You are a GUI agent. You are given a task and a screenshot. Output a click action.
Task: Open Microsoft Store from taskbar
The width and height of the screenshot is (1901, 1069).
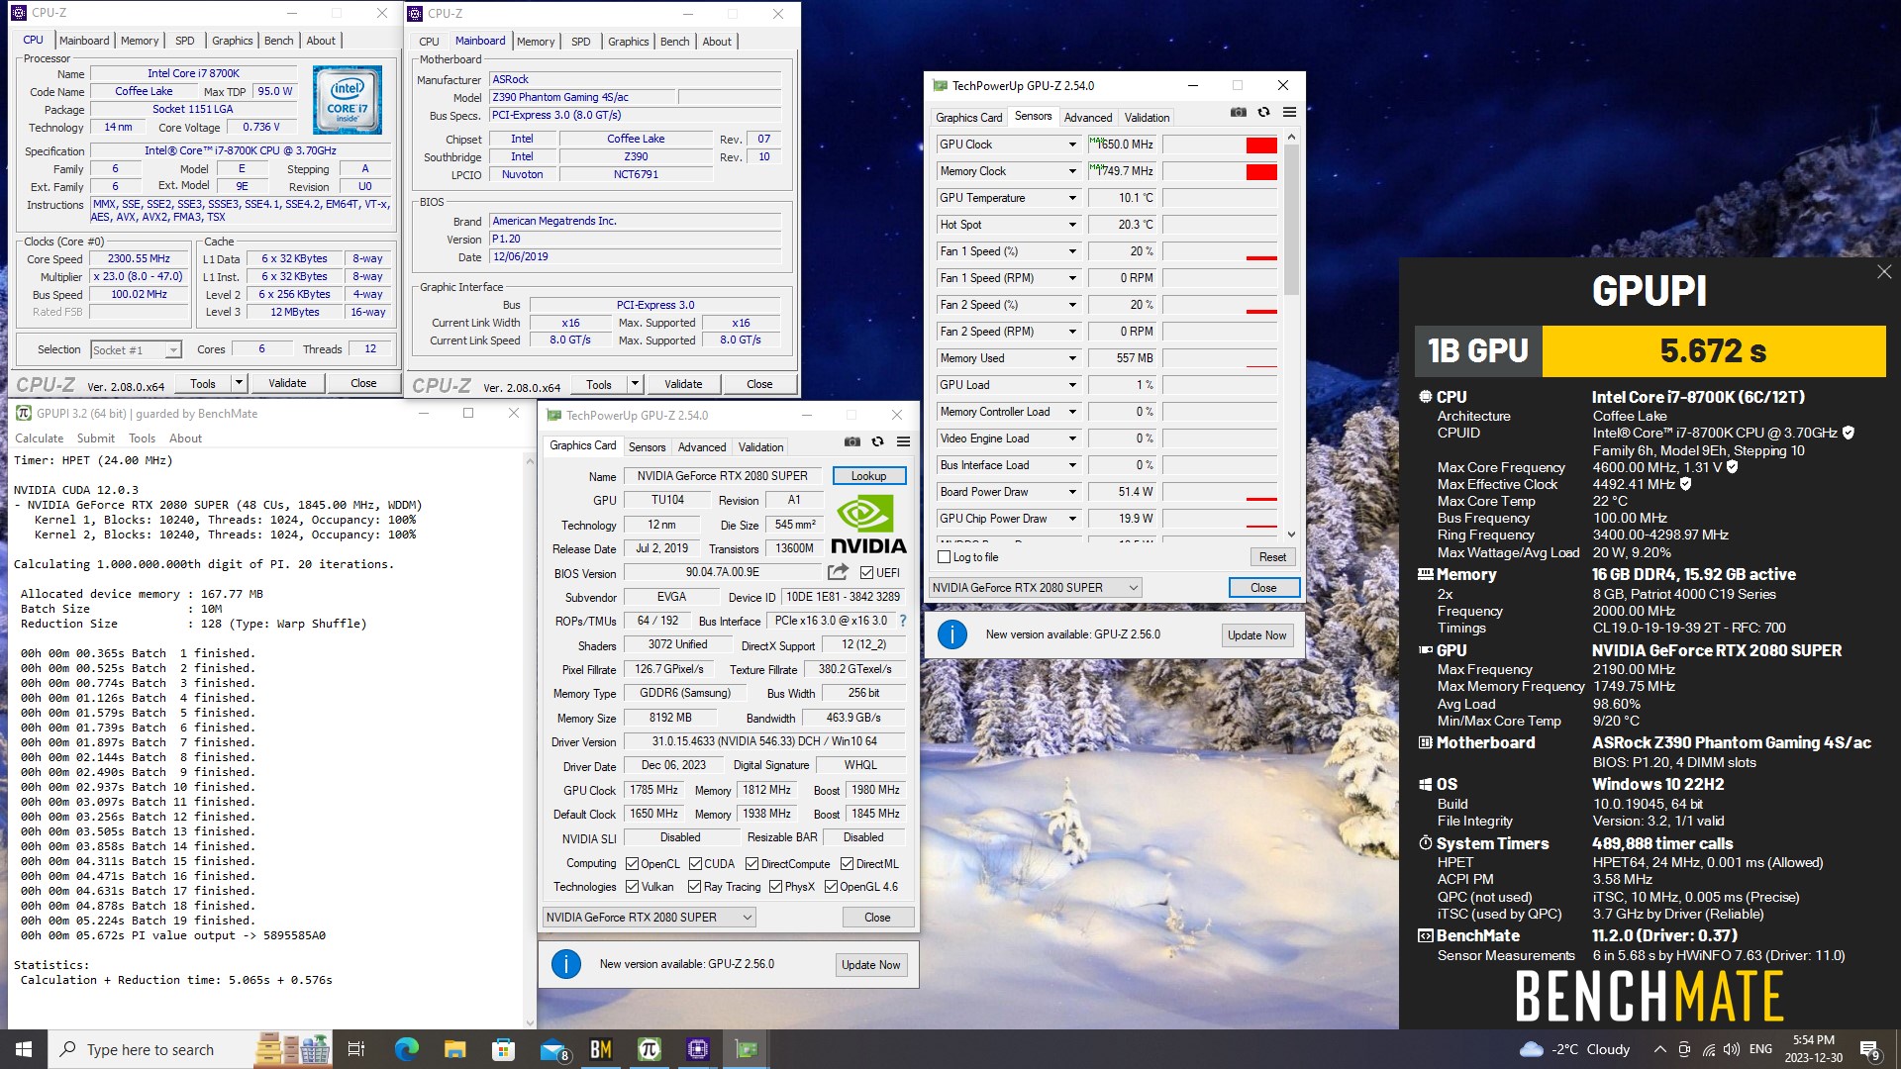coord(503,1049)
